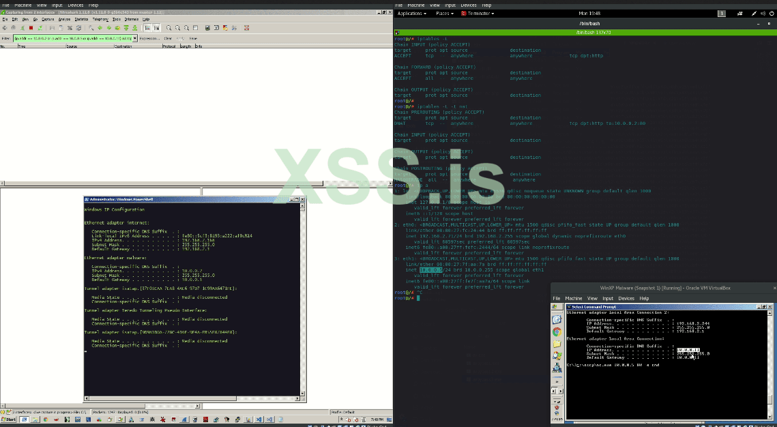Viewport: 777px width, 427px height.
Task: Click WinXP sidebar scroll right arrow
Action: coord(561,392)
